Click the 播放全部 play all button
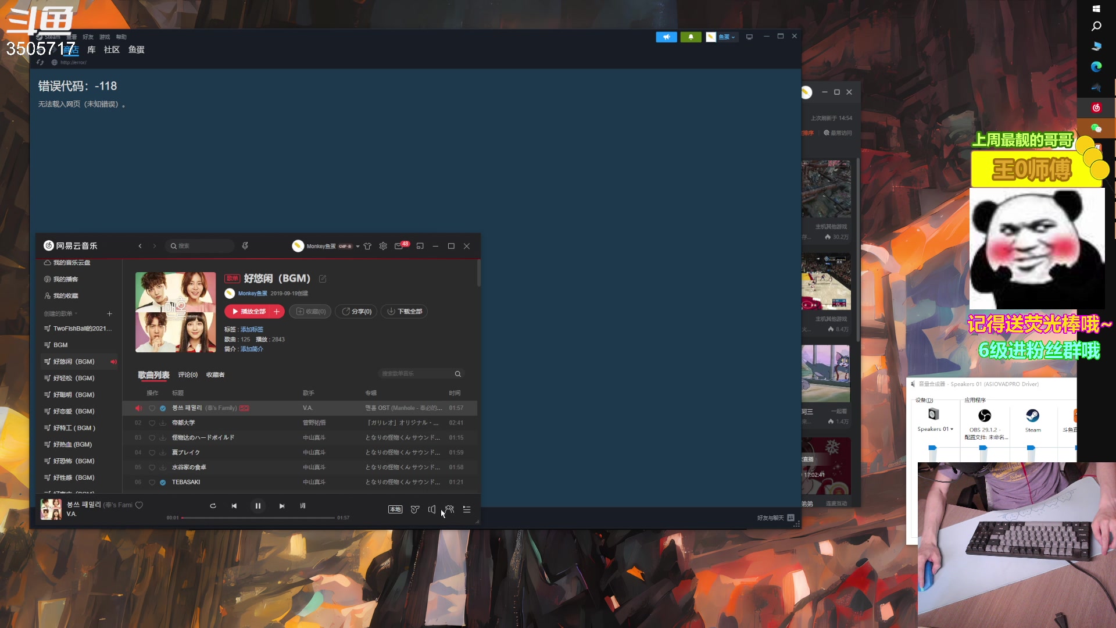The image size is (1116, 628). (248, 312)
